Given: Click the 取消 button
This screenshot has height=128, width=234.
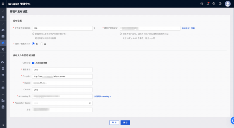Looking at the screenshot, I should click(x=114, y=123).
